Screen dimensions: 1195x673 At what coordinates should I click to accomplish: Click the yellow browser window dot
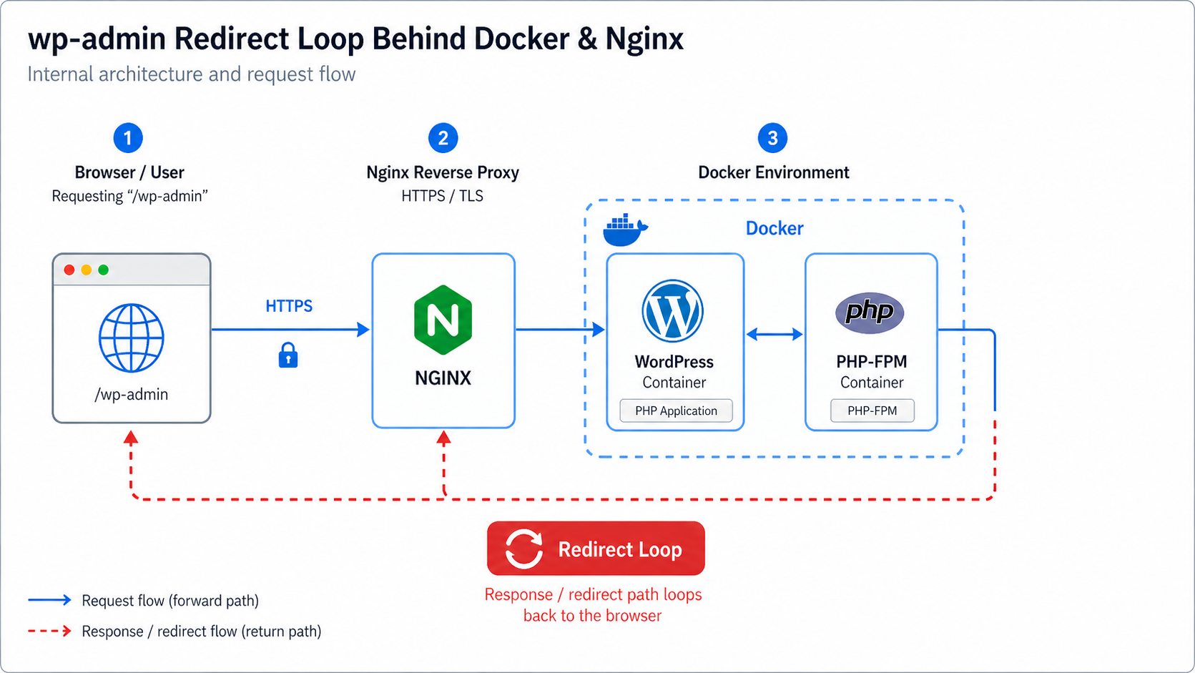click(x=87, y=270)
